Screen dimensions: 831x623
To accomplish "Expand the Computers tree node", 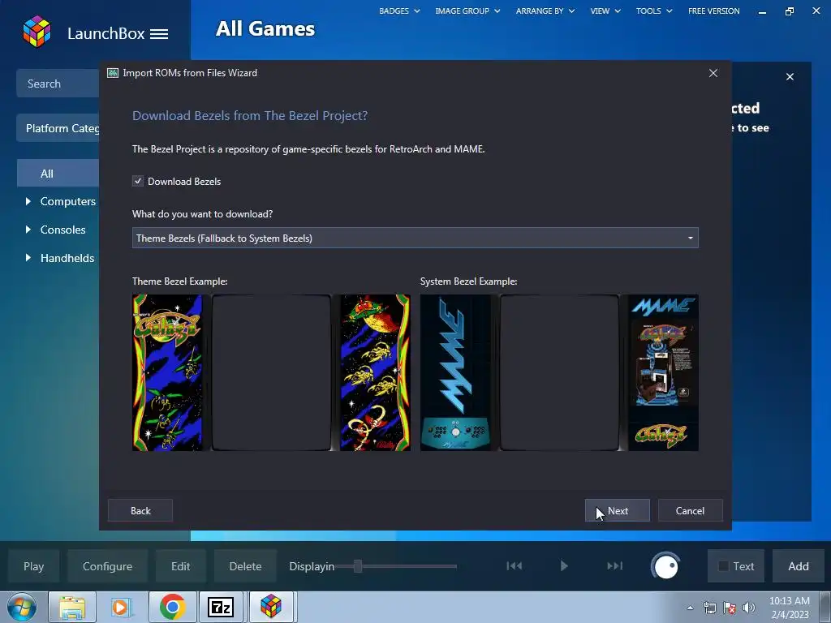I will pyautogui.click(x=28, y=201).
